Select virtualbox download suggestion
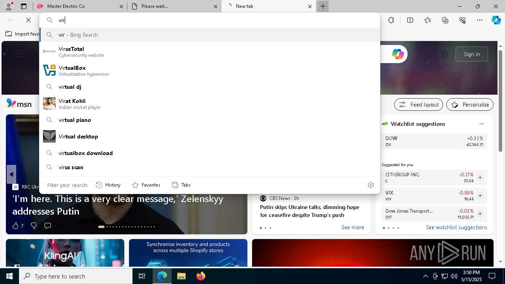 click(209, 153)
